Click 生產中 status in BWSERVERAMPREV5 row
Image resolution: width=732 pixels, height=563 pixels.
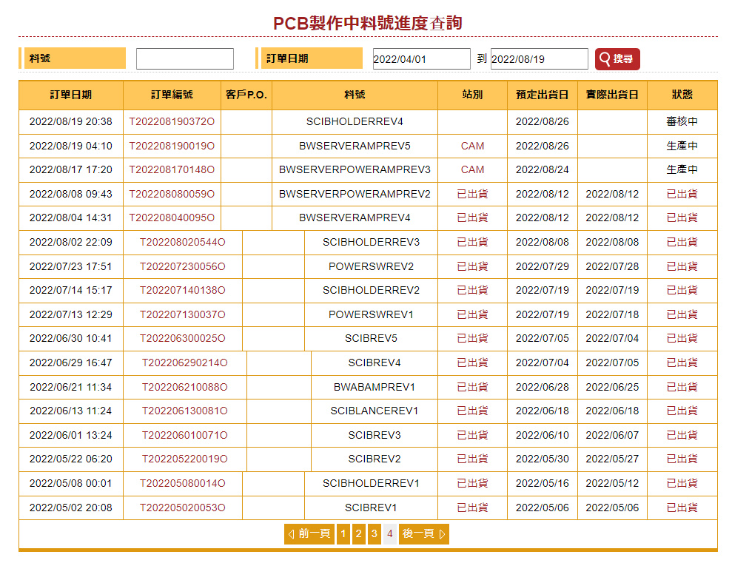coord(682,146)
